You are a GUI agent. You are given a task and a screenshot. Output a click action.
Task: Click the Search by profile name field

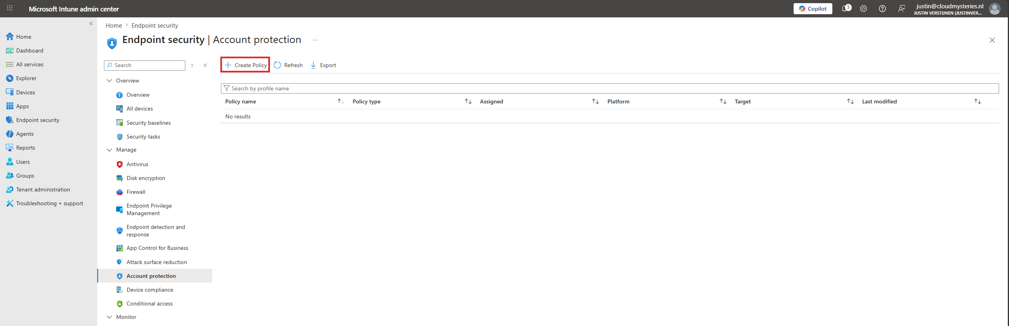pyautogui.click(x=610, y=88)
